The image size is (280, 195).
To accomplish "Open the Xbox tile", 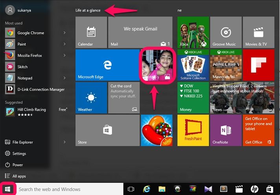I will (x=193, y=32).
